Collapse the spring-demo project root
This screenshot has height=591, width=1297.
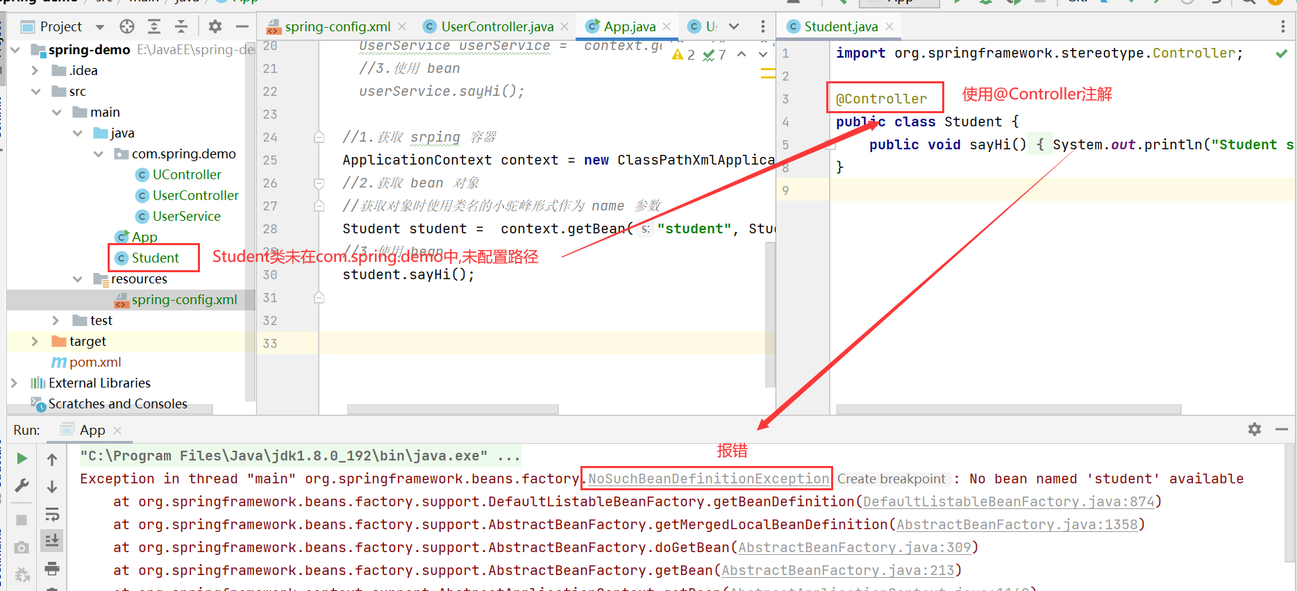click(15, 50)
